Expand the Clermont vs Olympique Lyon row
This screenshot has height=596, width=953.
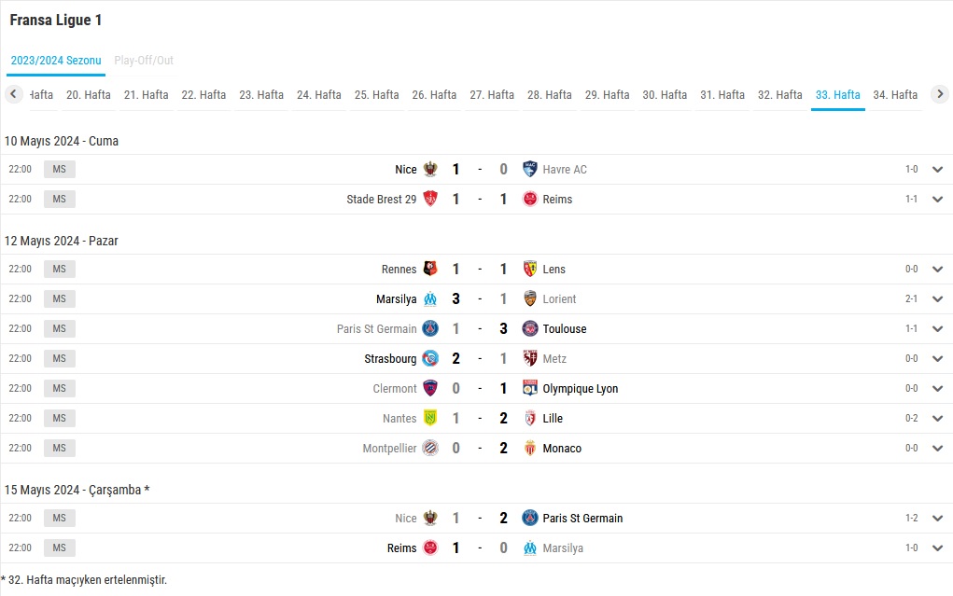click(937, 388)
